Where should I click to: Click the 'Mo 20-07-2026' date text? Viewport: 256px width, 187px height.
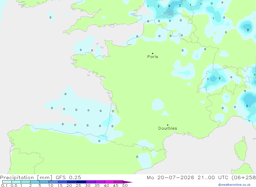click(170, 177)
